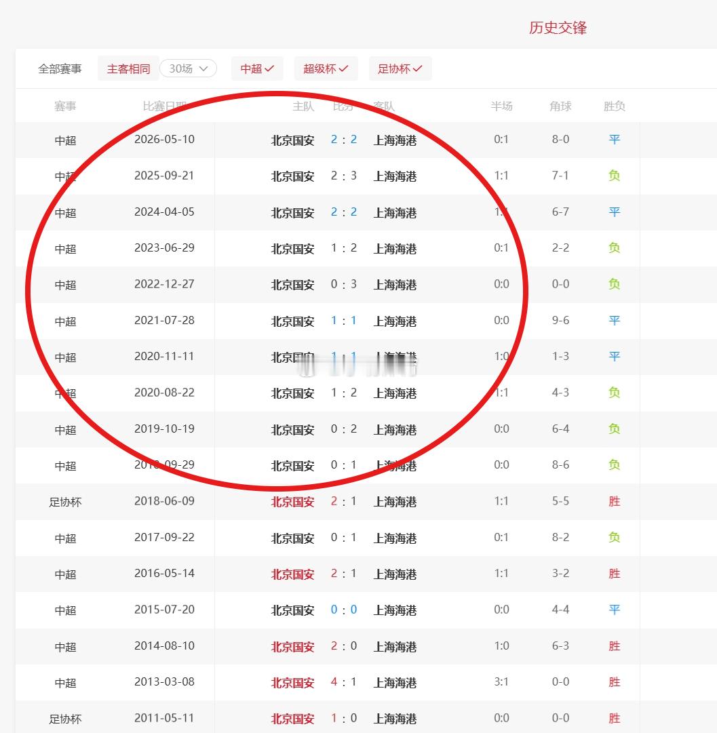The width and height of the screenshot is (717, 733).
Task: Click the 3:1 halftime score on 2013-03-08
Action: pos(501,681)
